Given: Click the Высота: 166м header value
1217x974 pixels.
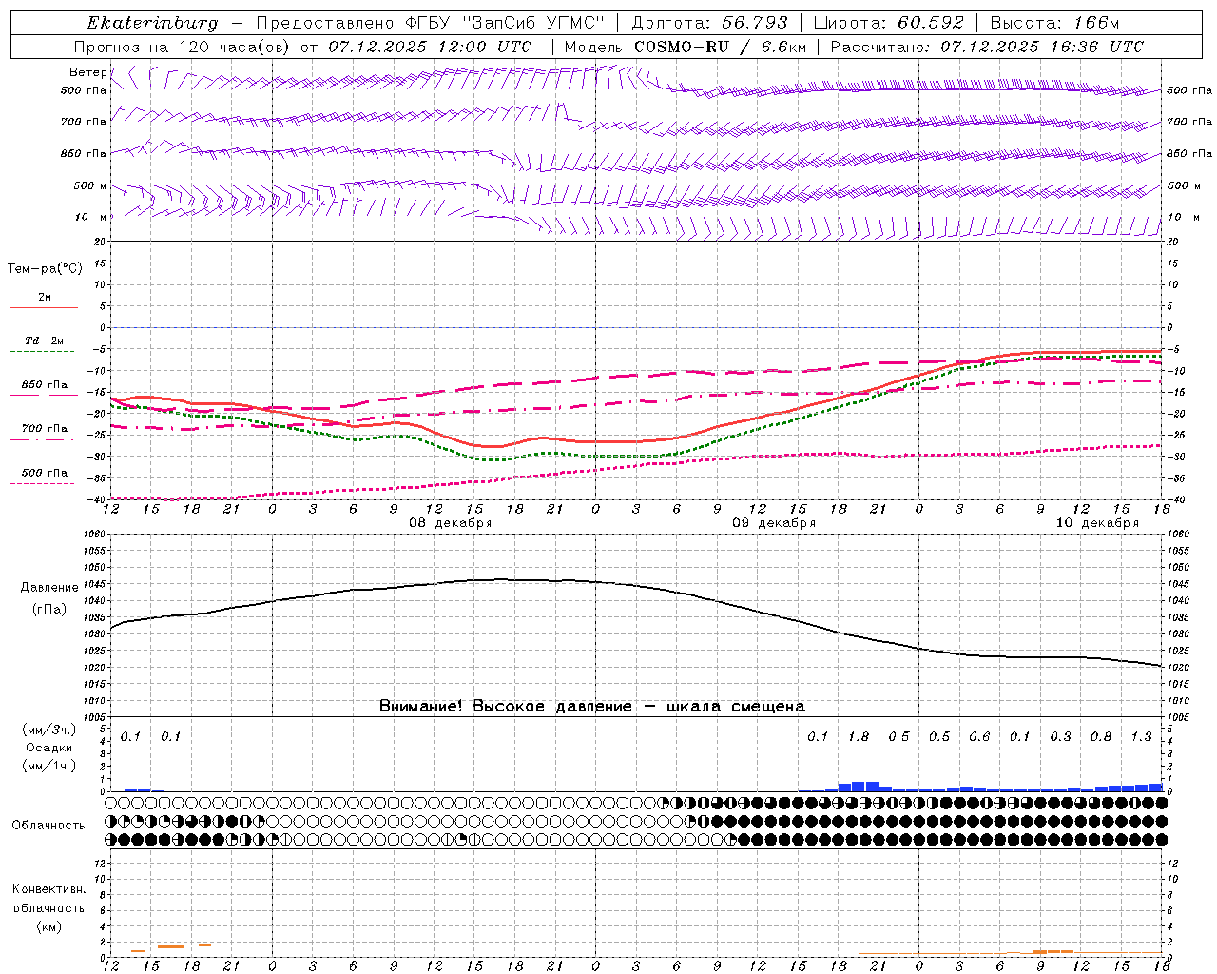Looking at the screenshot, I should click(1054, 23).
